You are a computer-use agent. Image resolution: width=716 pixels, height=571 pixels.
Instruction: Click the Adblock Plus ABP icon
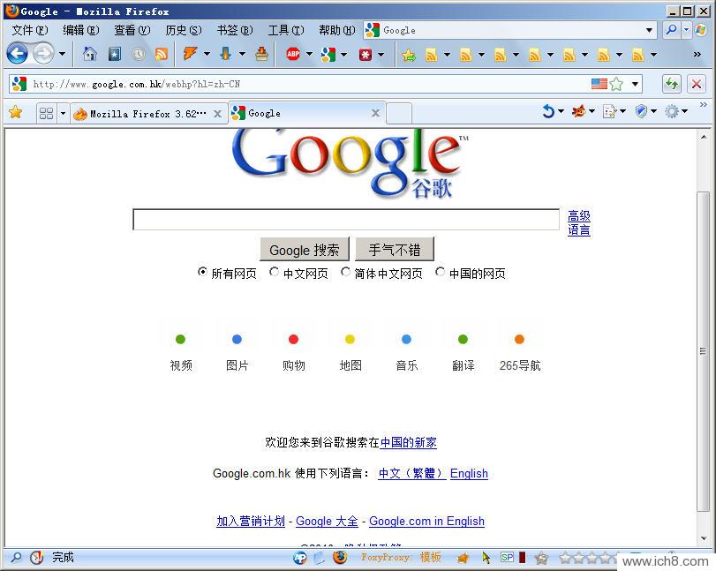coord(293,54)
